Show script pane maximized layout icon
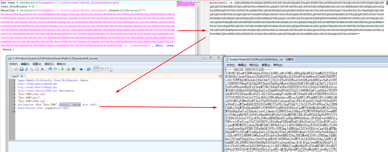 (x=107, y=69)
